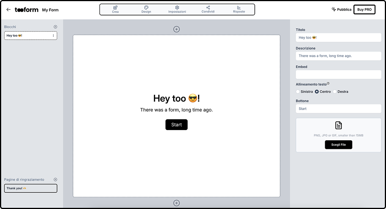Select Sinistra text alignment
Screen dimensions: 386x209
click(x=298, y=92)
